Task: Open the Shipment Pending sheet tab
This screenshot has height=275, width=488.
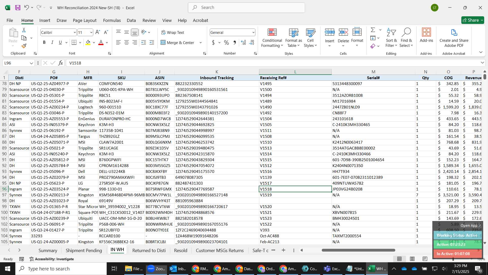Action: pyautogui.click(x=84, y=250)
